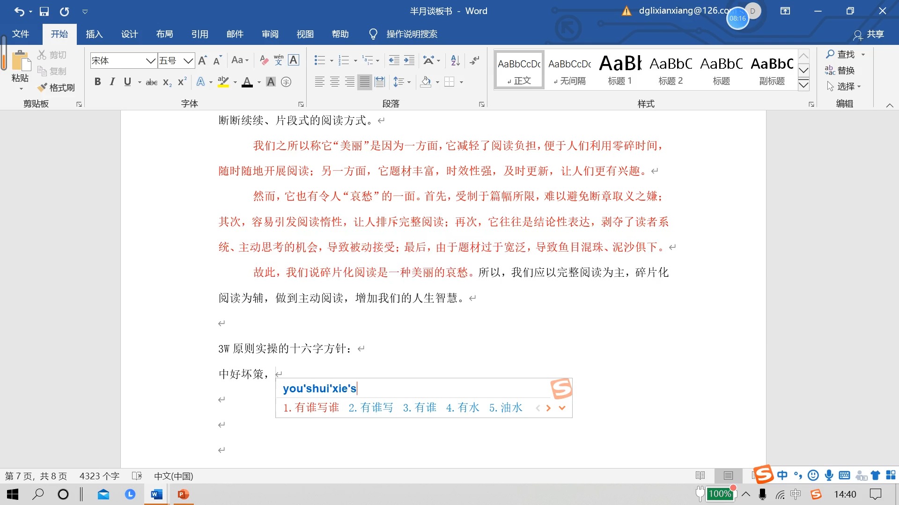The image size is (899, 505).
Task: Open PowerPoint from the taskbar
Action: coord(183,494)
